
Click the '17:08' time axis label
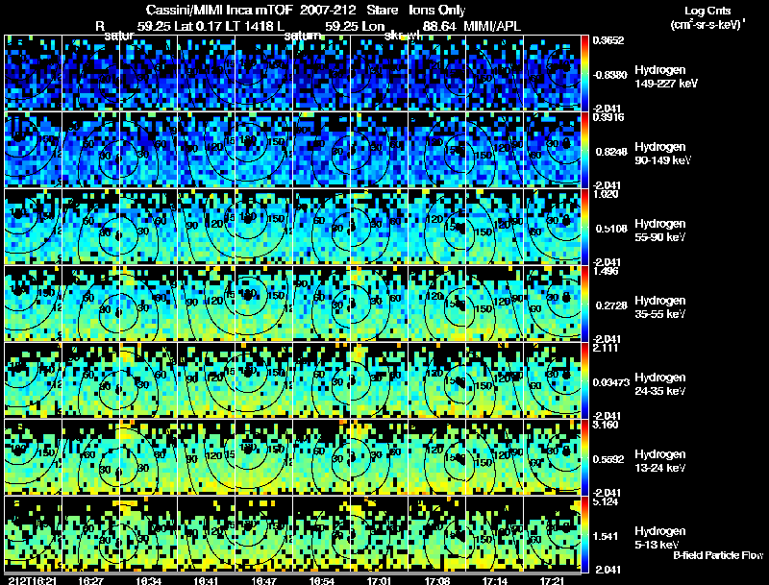(x=437, y=580)
